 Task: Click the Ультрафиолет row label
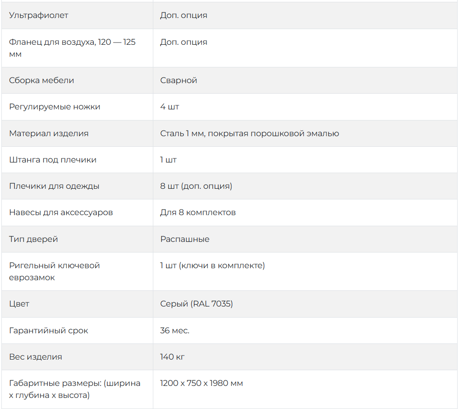pos(38,15)
